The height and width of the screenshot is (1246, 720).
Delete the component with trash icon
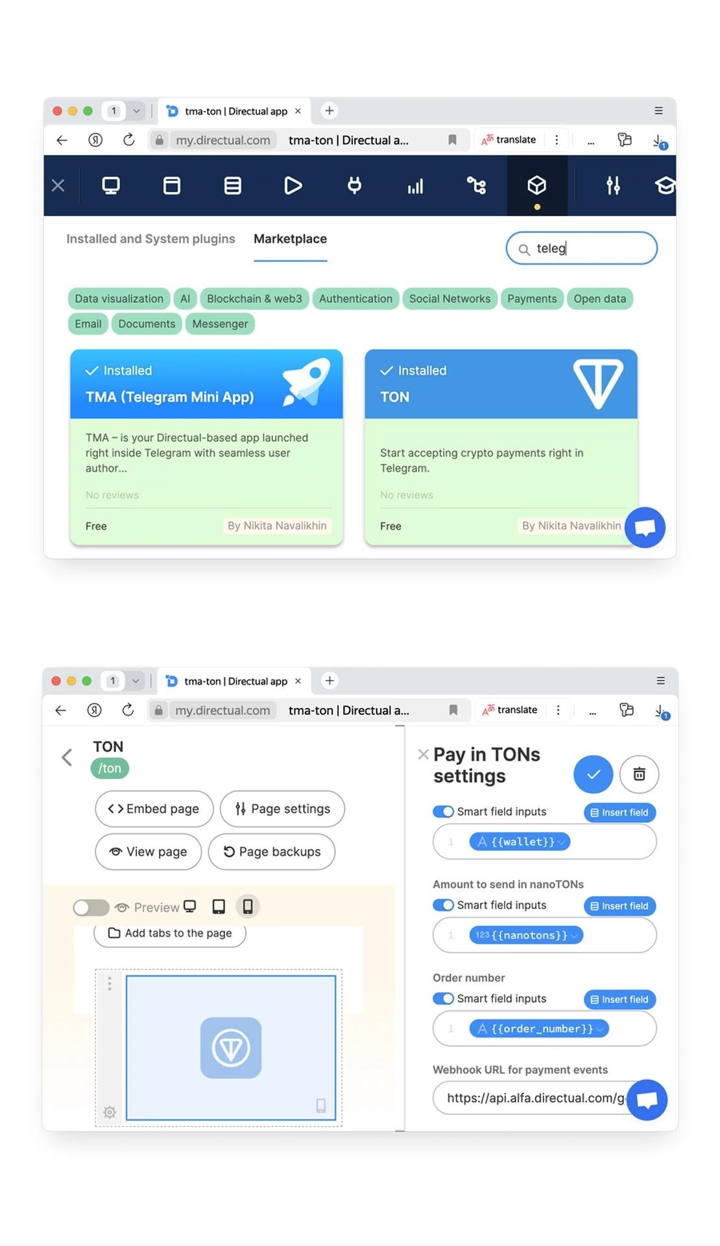coord(640,774)
